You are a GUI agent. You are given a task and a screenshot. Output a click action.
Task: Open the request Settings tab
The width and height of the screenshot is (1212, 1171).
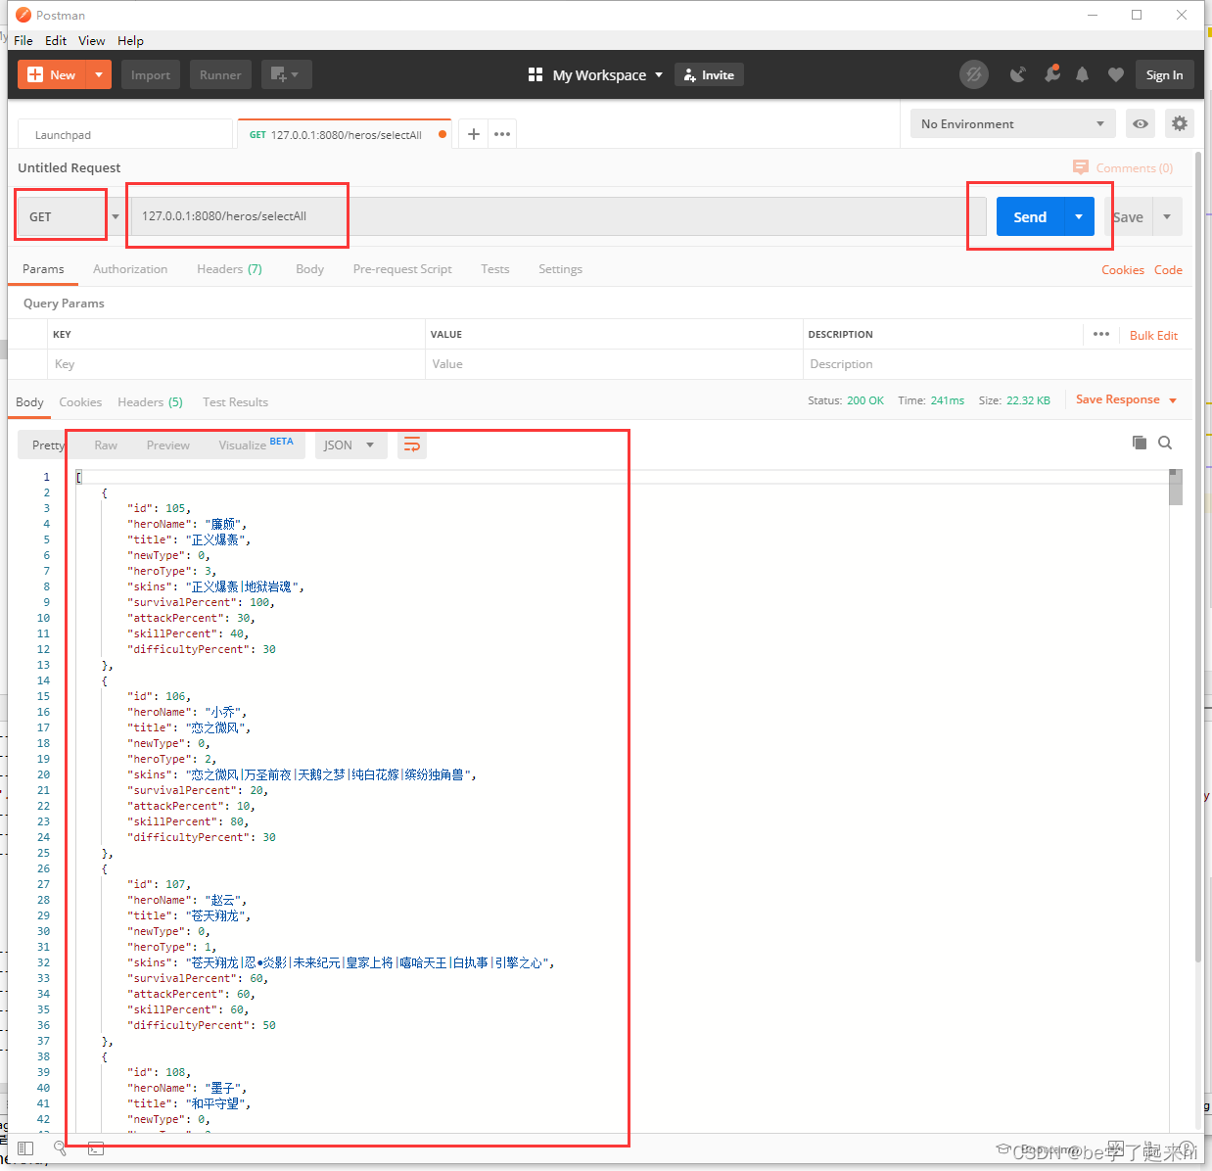point(560,268)
